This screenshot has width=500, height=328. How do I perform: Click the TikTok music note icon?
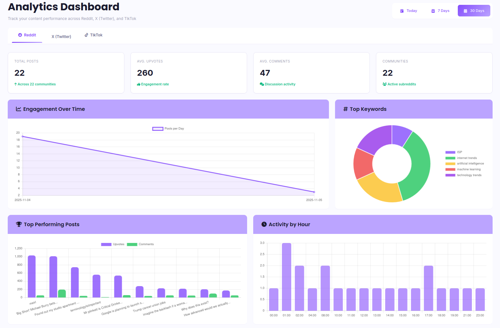(x=86, y=34)
